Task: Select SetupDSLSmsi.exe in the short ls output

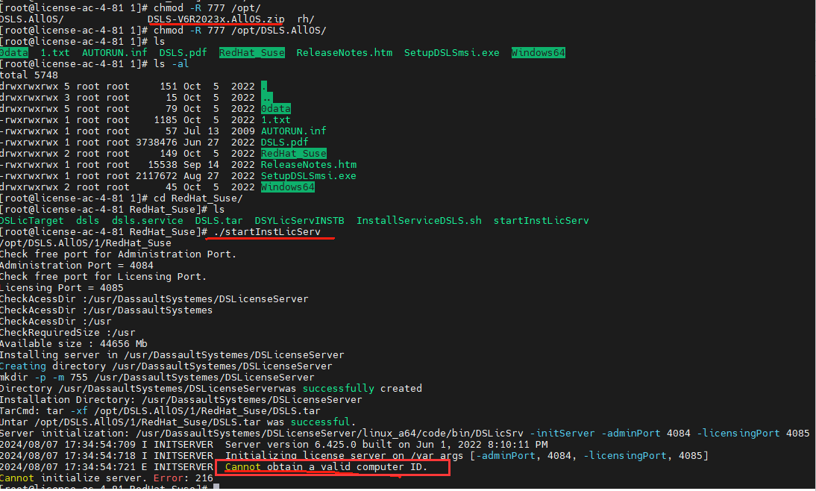Action: [x=452, y=52]
